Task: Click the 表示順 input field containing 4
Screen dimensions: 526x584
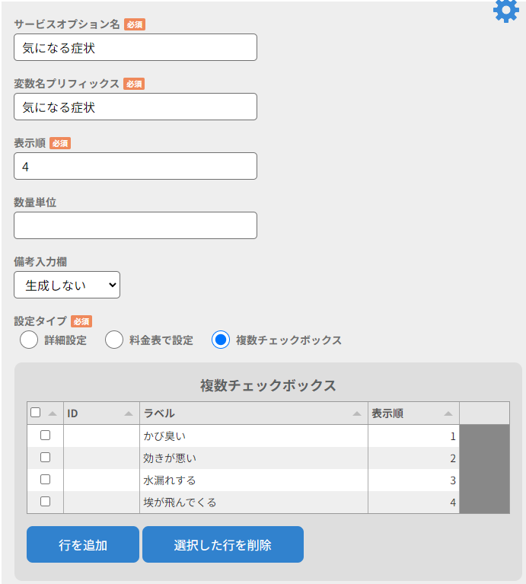Action: tap(135, 166)
